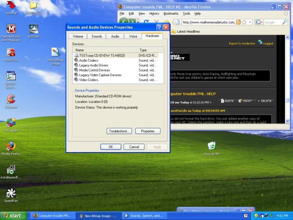This screenshot has height=220, width=293.
Task: Switch to the Voice tab
Action: pyautogui.click(x=133, y=36)
